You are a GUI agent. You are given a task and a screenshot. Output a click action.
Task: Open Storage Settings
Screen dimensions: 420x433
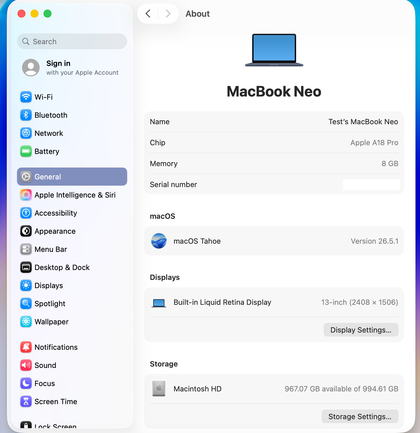pyautogui.click(x=360, y=416)
